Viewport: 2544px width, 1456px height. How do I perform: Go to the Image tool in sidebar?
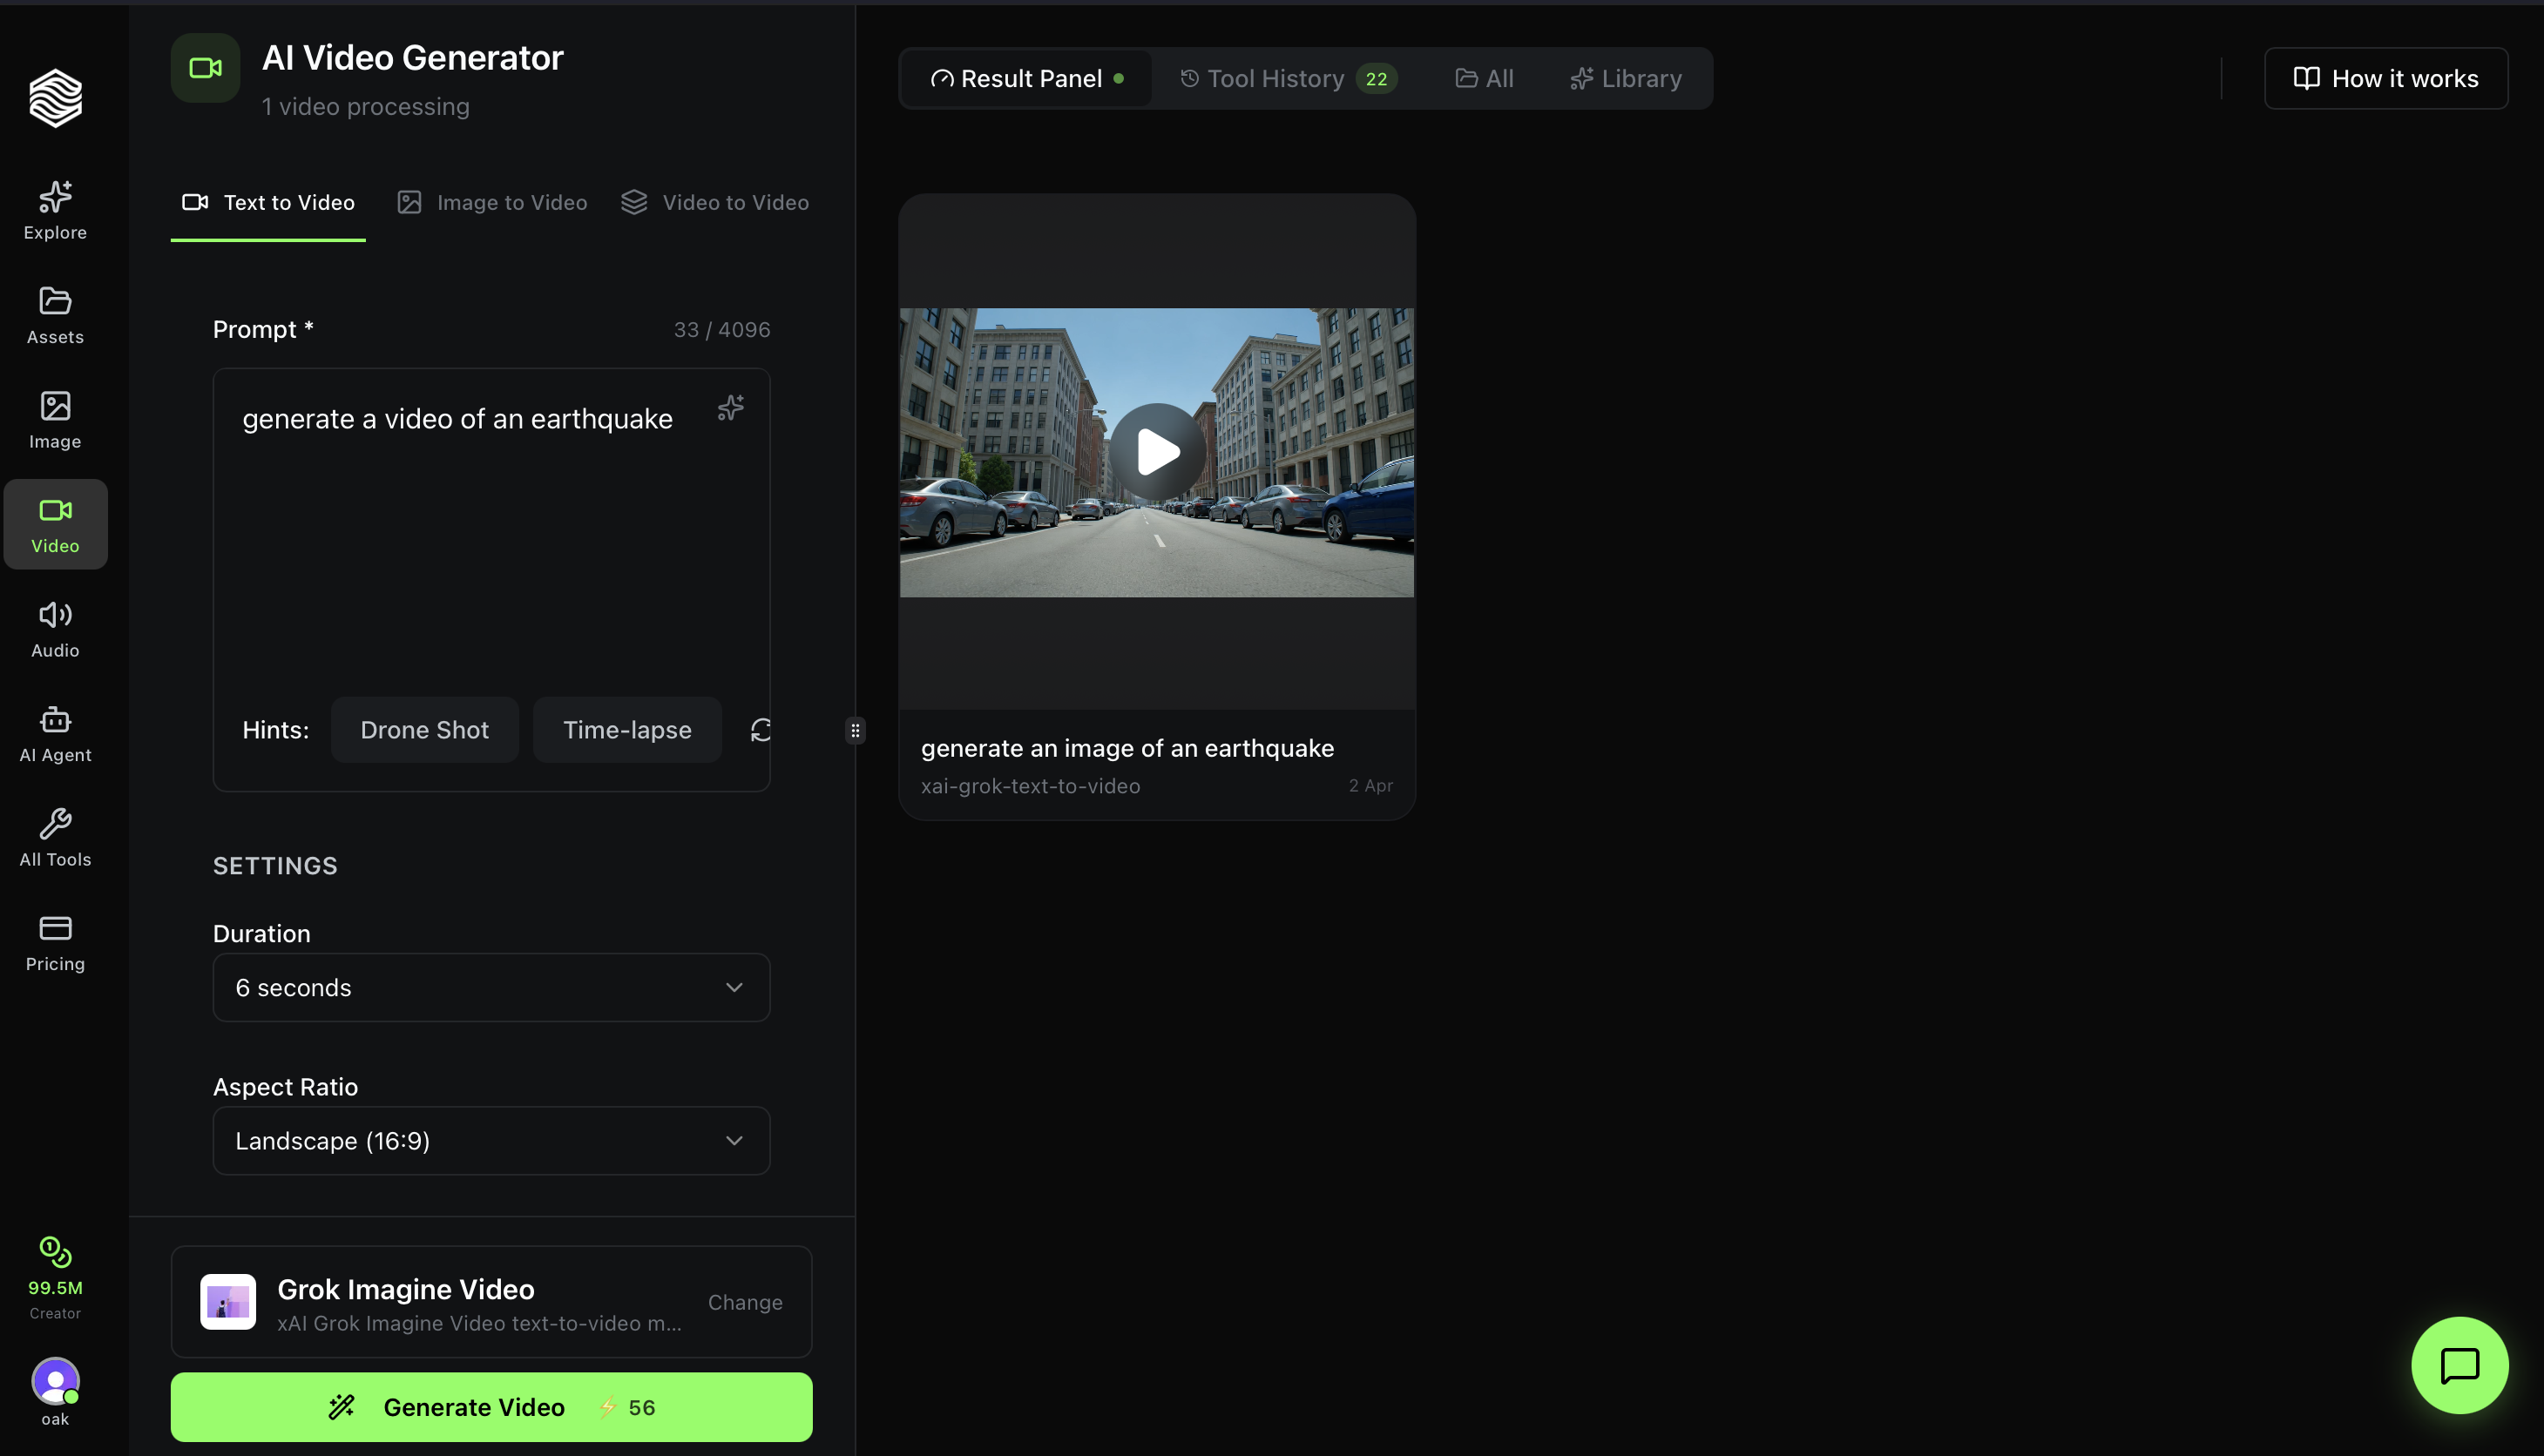click(x=55, y=419)
